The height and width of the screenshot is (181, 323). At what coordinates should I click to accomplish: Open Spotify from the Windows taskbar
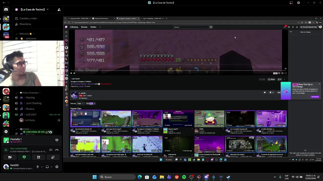184,177
